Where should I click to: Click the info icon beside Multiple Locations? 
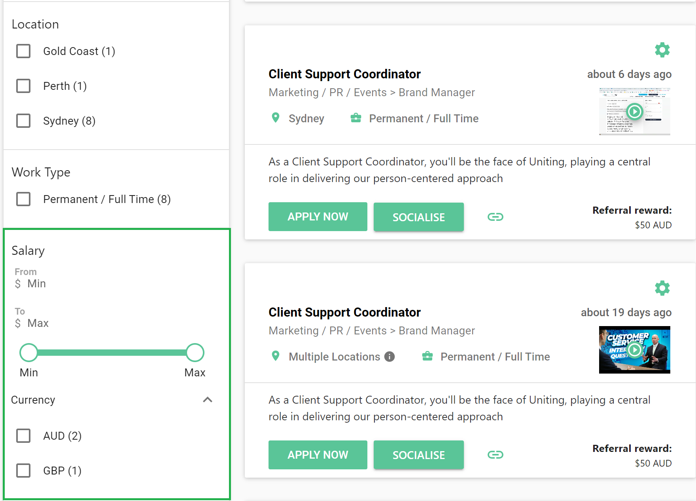tap(390, 357)
